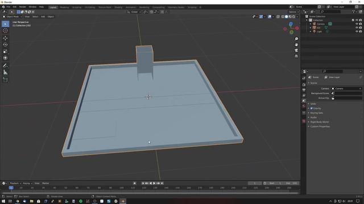Open the Camera selector dropdown in Scene properties
Image resolution: width=364 pixels, height=204 pixels.
[346, 88]
